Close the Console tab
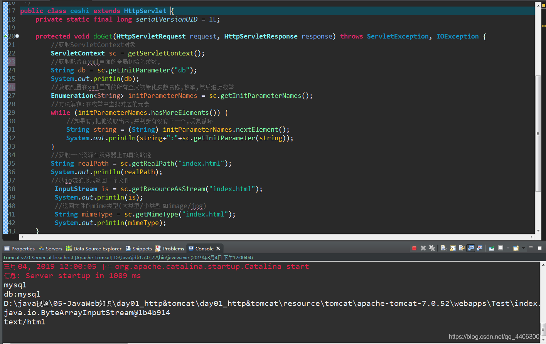546x344 pixels. 218,248
